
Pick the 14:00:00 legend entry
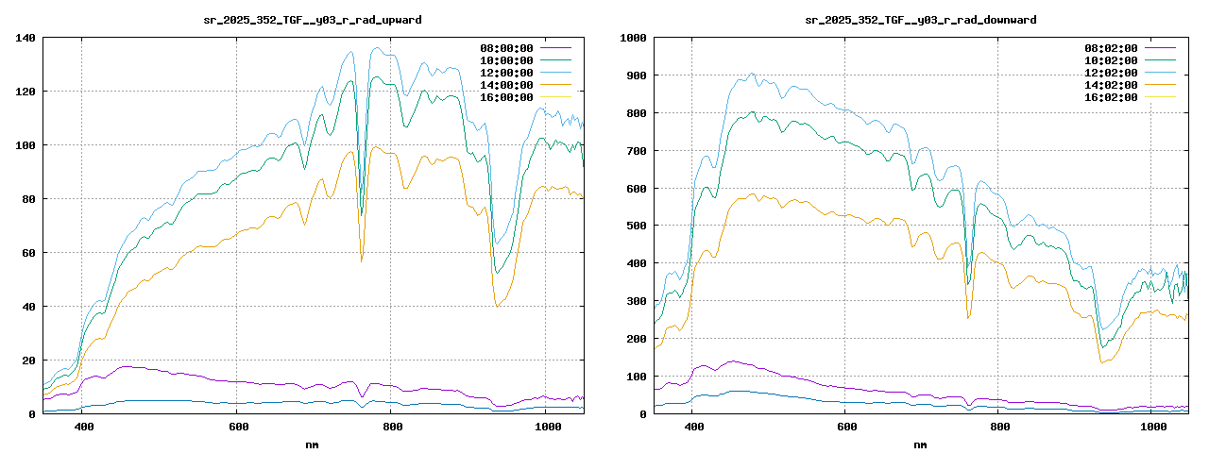[506, 85]
